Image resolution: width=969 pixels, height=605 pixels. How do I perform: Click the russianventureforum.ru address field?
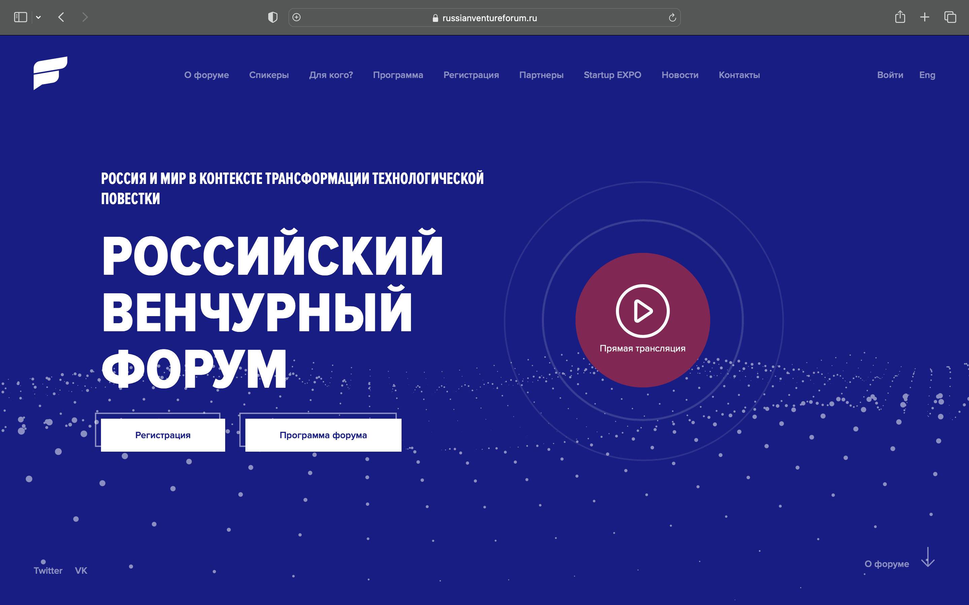point(485,17)
